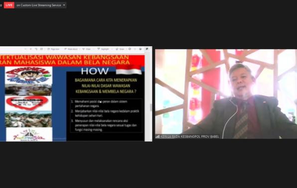This screenshot has height=188, width=297.
Task: Open the Page view option in PDF toolbar
Action: tap(53, 49)
